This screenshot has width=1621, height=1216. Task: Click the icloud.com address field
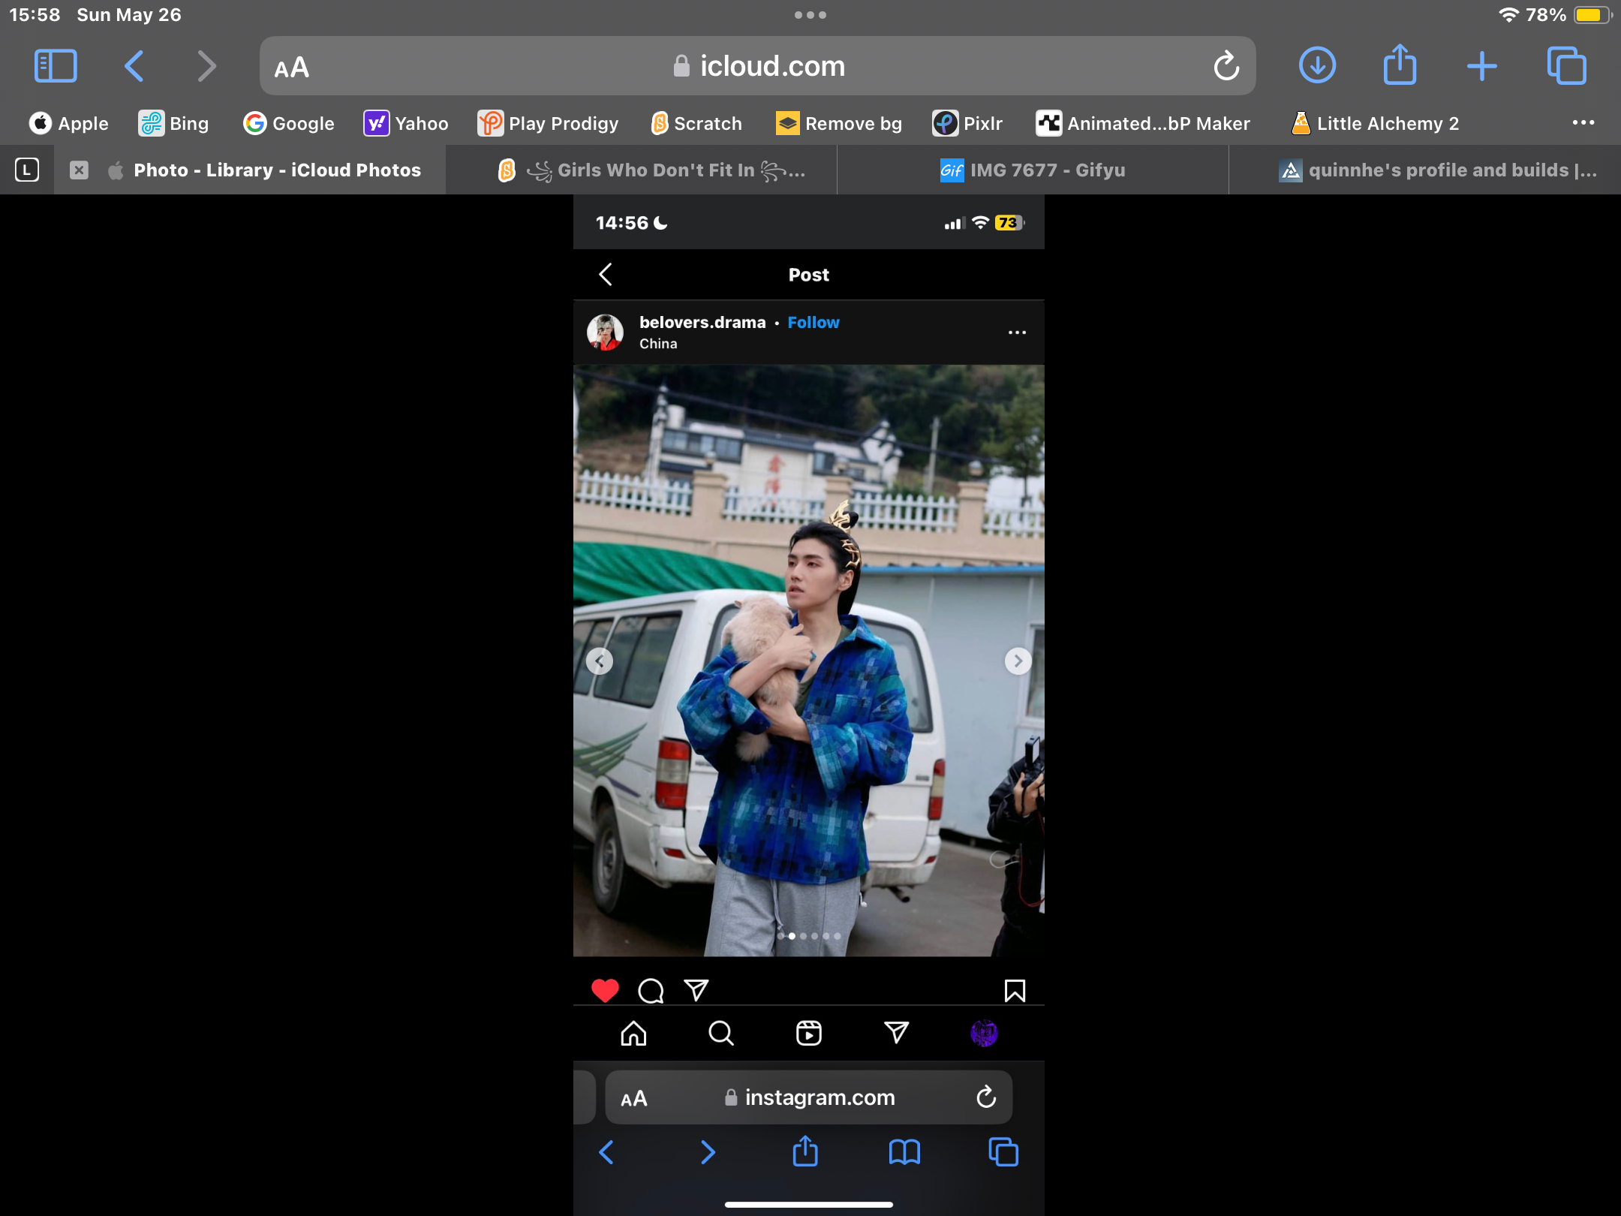click(758, 66)
